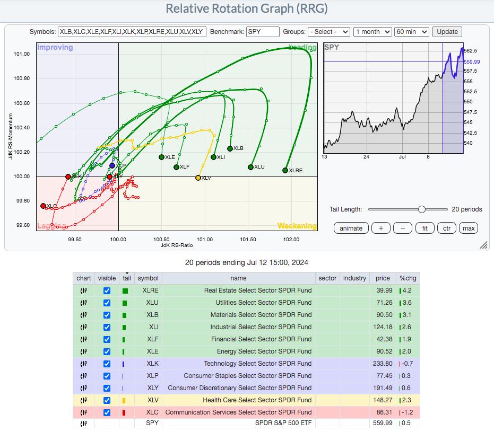This screenshot has width=494, height=432.
Task: Click the plus zoom-in button
Action: point(381,228)
